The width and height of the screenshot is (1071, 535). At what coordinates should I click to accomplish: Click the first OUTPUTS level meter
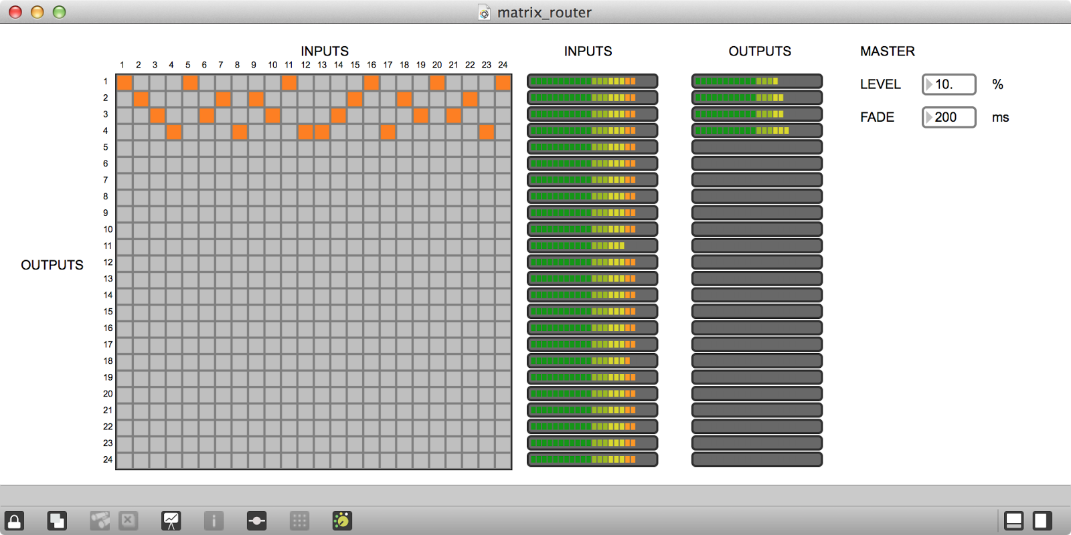tap(757, 81)
